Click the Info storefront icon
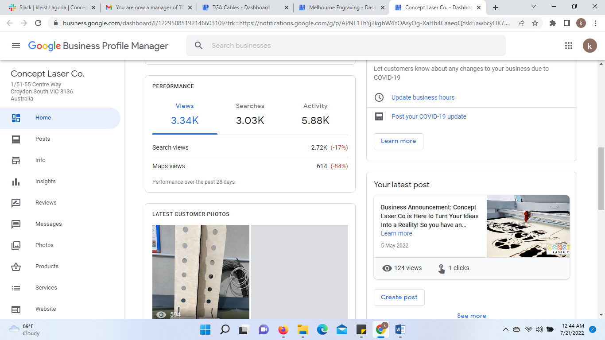The height and width of the screenshot is (340, 605). (x=16, y=160)
